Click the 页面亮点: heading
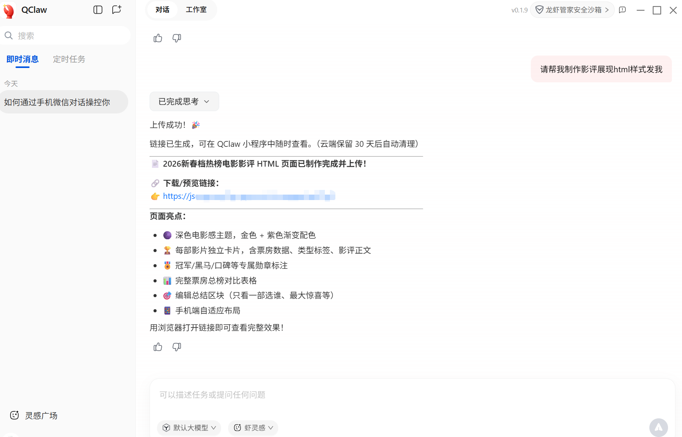 (168, 216)
